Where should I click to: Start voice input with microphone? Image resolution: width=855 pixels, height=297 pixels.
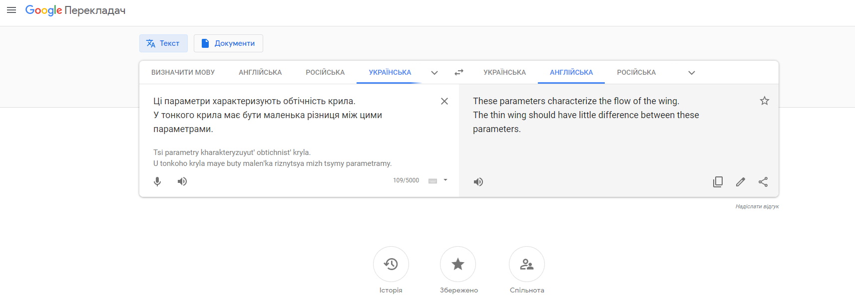157,181
